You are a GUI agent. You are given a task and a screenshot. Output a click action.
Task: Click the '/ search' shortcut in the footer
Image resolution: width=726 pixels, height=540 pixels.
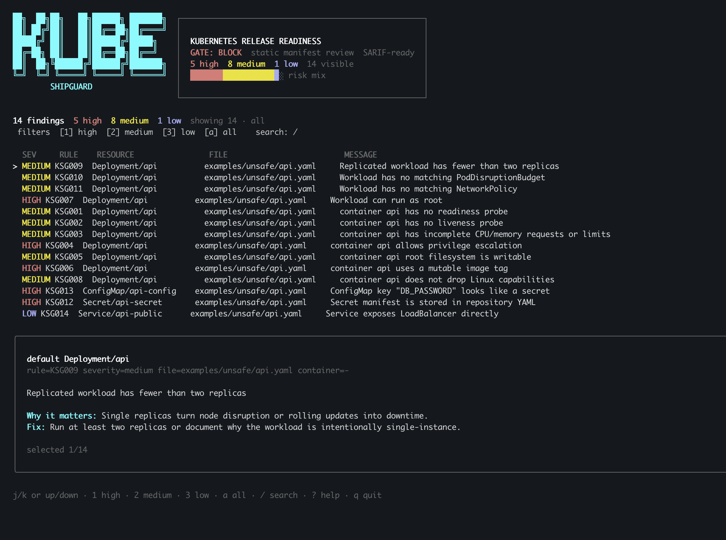pyautogui.click(x=279, y=495)
